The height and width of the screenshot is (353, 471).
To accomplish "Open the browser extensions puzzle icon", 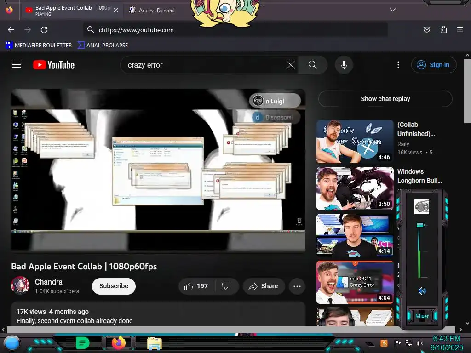I will [x=443, y=29].
